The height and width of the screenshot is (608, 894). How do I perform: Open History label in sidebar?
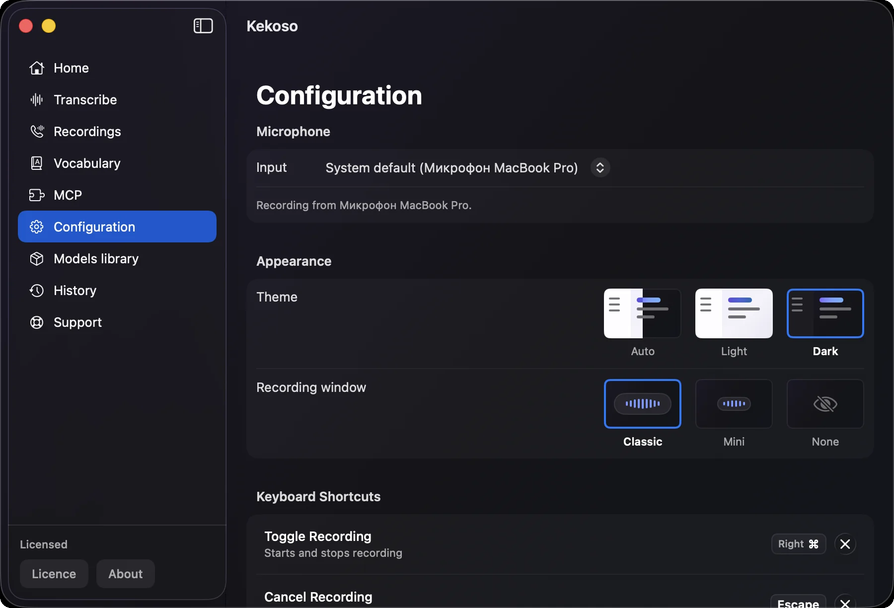(x=75, y=291)
